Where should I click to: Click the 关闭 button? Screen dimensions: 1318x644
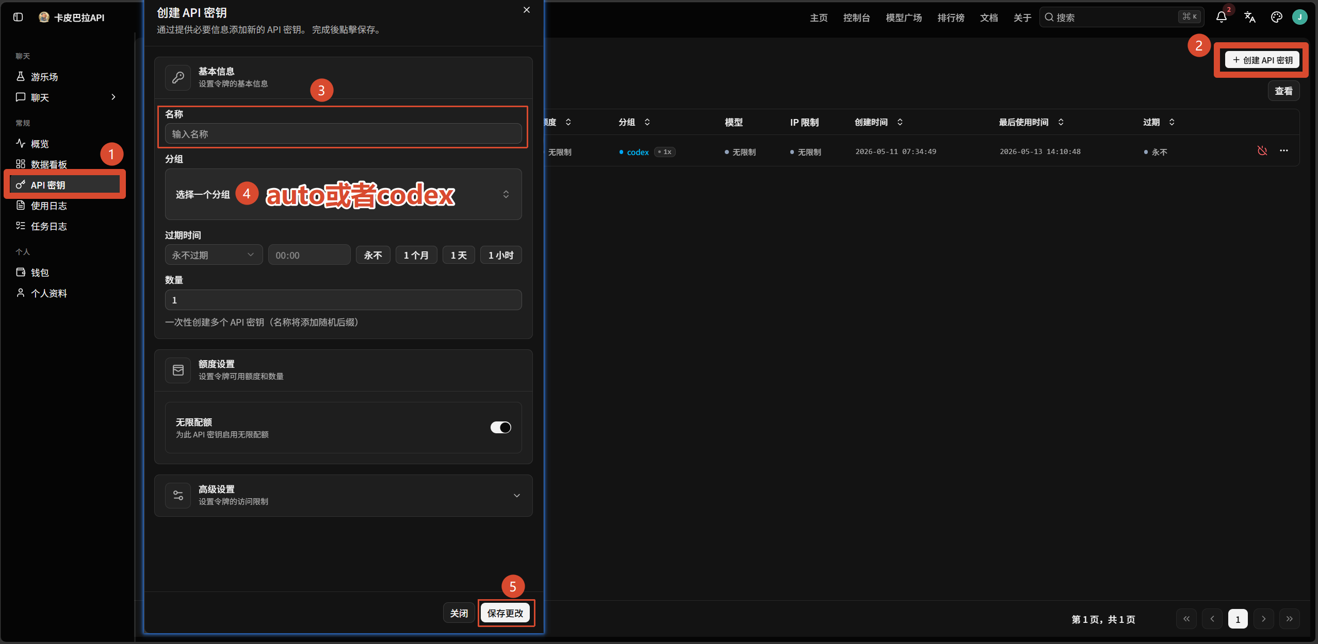459,613
